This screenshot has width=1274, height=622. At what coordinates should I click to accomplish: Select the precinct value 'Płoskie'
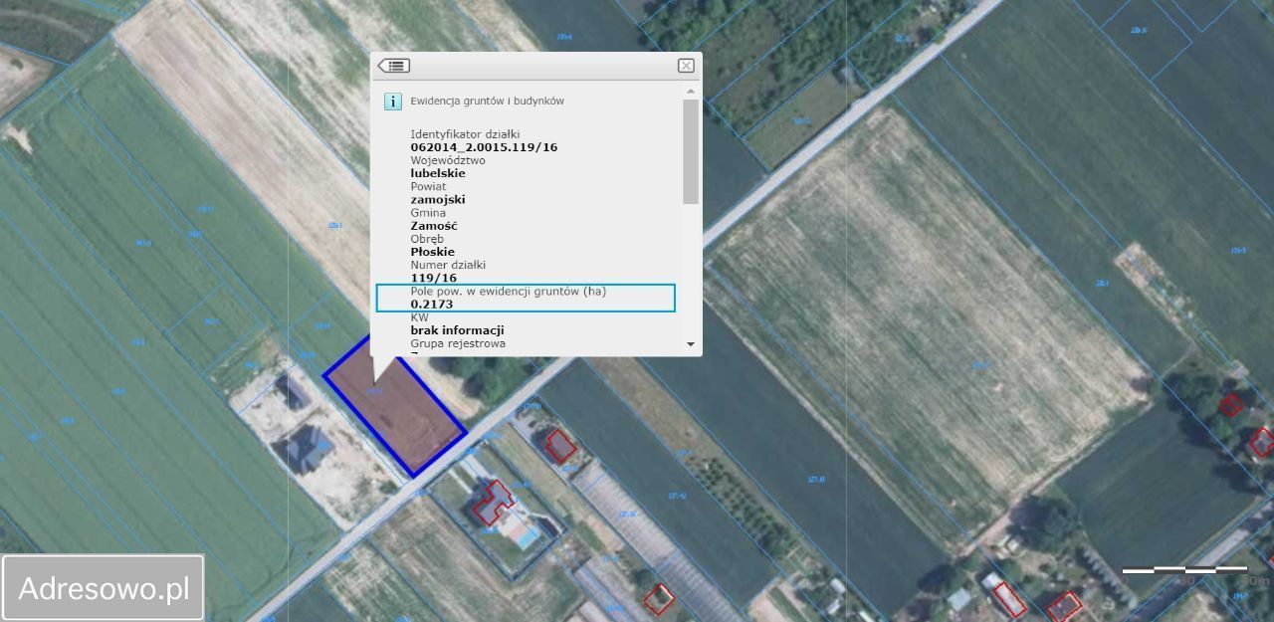tap(433, 252)
